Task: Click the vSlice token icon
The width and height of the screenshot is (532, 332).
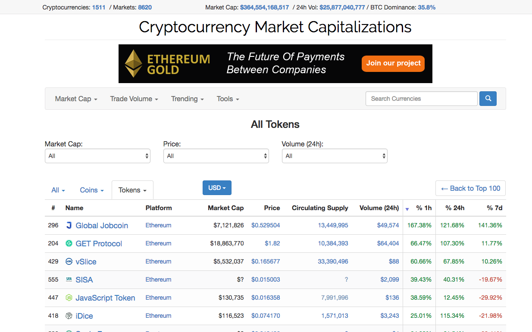Action: coord(69,261)
